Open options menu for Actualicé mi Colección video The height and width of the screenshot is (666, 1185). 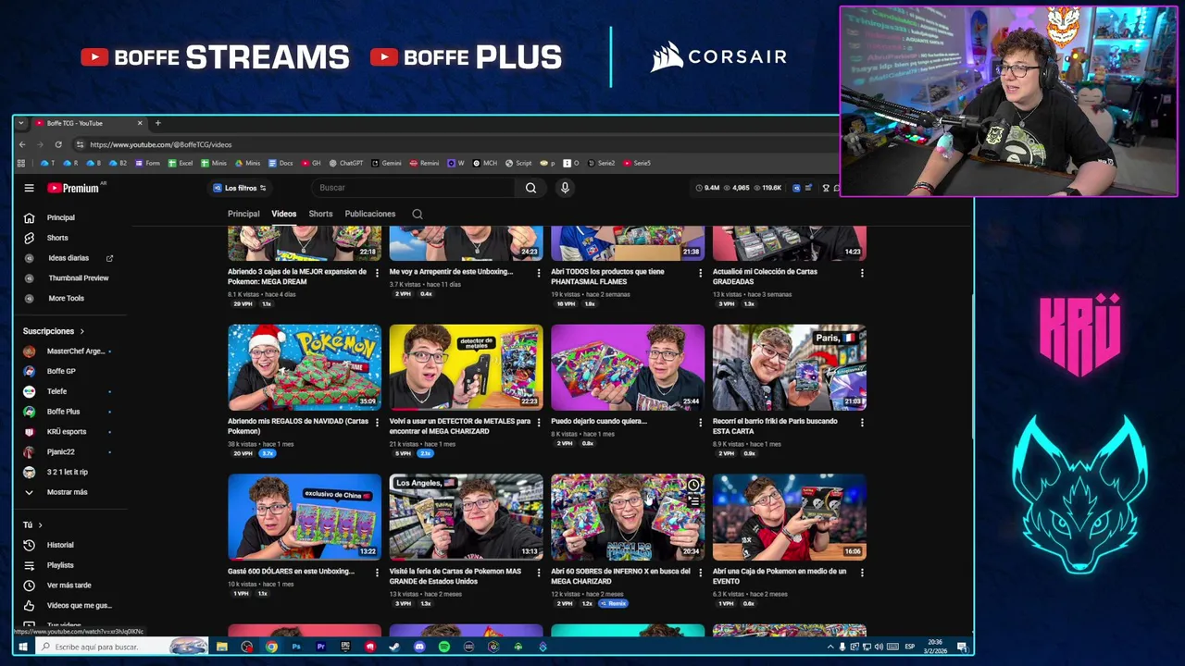pos(862,273)
